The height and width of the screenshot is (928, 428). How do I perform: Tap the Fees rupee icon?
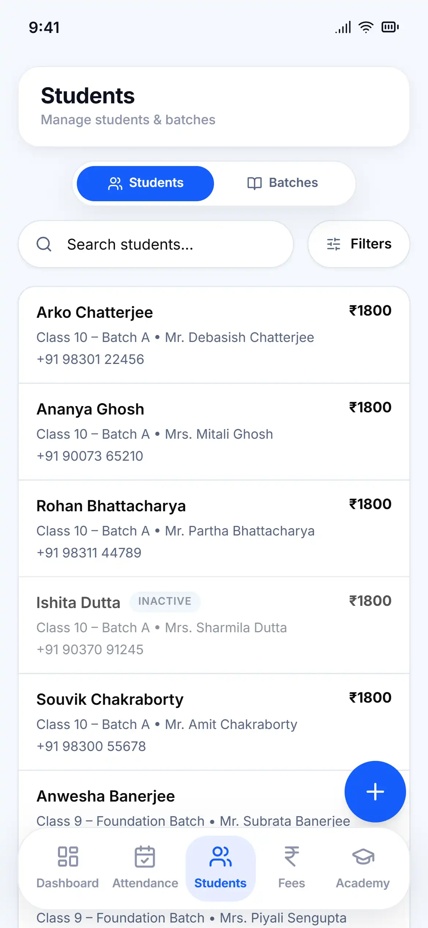(292, 857)
